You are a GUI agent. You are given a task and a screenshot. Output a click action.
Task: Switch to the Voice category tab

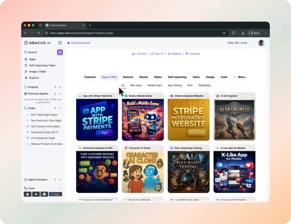196,77
